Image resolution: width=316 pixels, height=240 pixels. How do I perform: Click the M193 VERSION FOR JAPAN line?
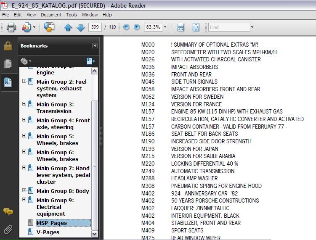point(180,149)
